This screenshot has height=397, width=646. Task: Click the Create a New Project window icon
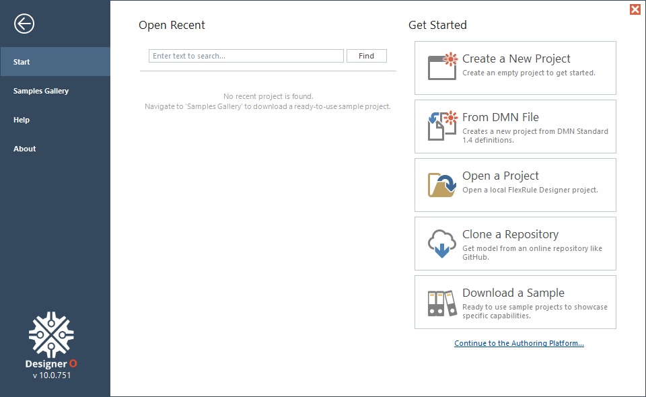[x=443, y=67]
